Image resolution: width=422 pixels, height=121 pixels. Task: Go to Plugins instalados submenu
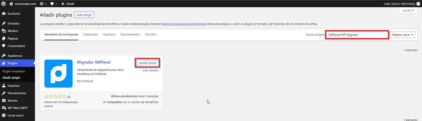(14, 71)
